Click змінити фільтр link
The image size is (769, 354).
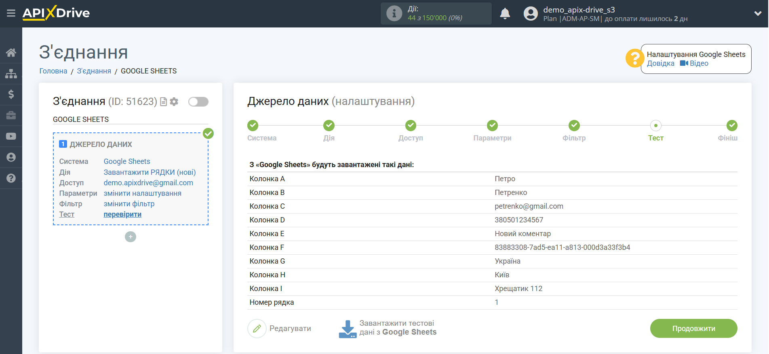coord(129,204)
